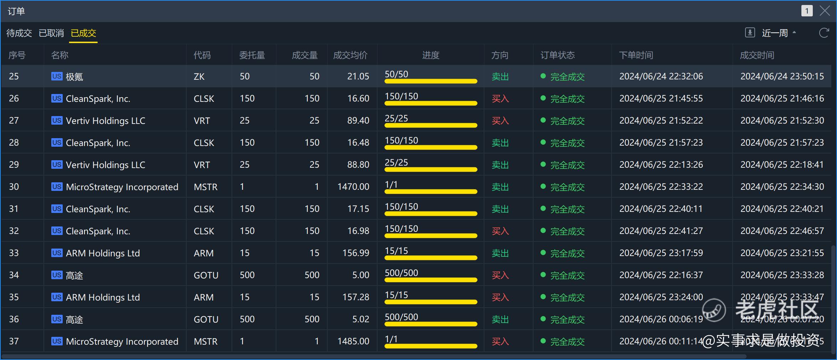This screenshot has width=837, height=360.
Task: Click US market icon in order 30
Action: [x=57, y=187]
